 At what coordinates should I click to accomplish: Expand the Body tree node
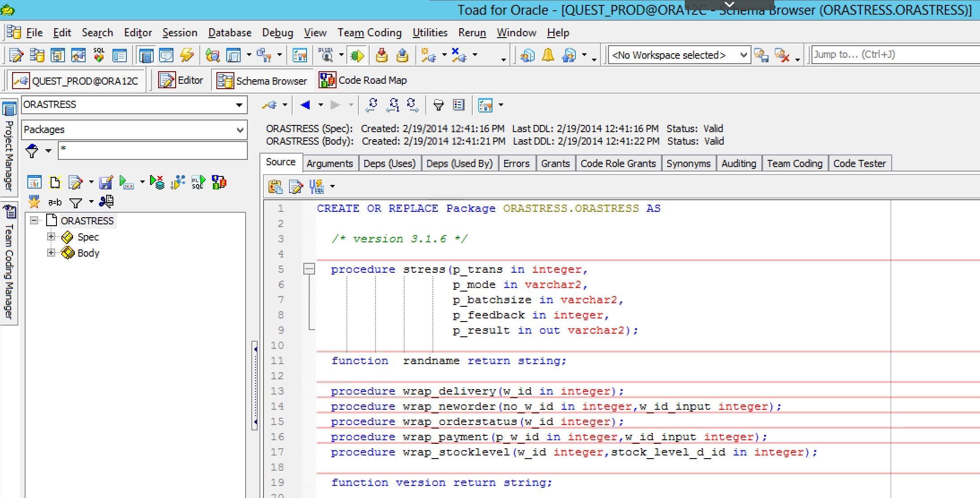[x=51, y=253]
